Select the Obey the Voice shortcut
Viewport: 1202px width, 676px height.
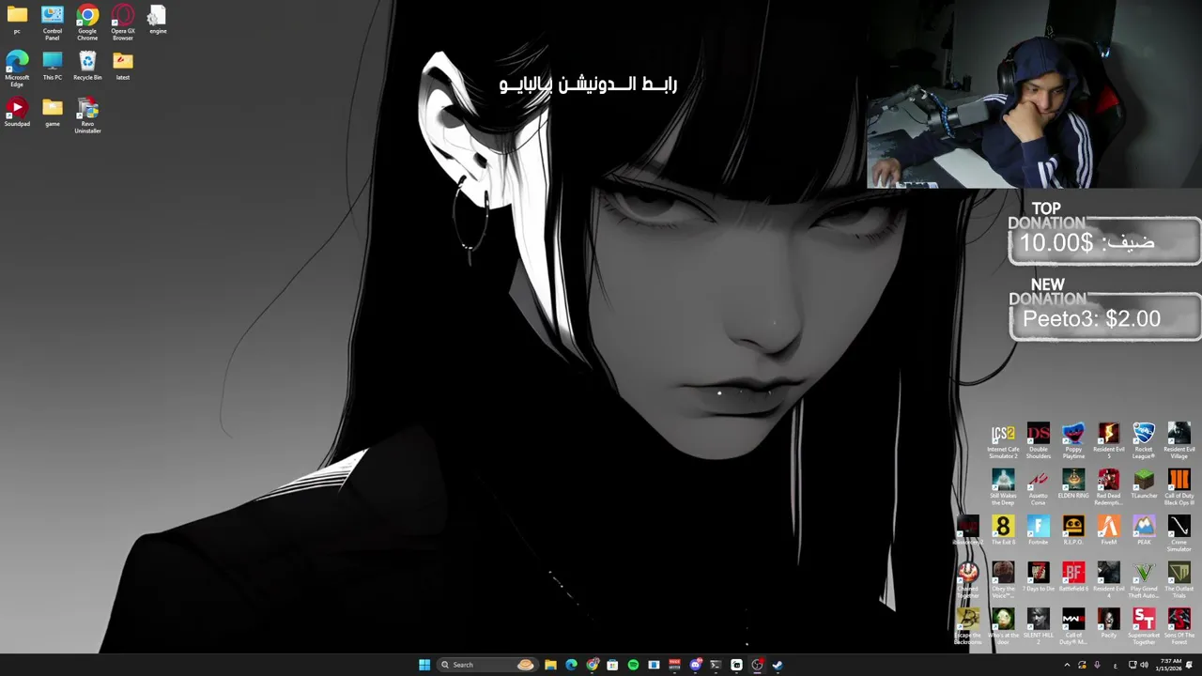1003,580
